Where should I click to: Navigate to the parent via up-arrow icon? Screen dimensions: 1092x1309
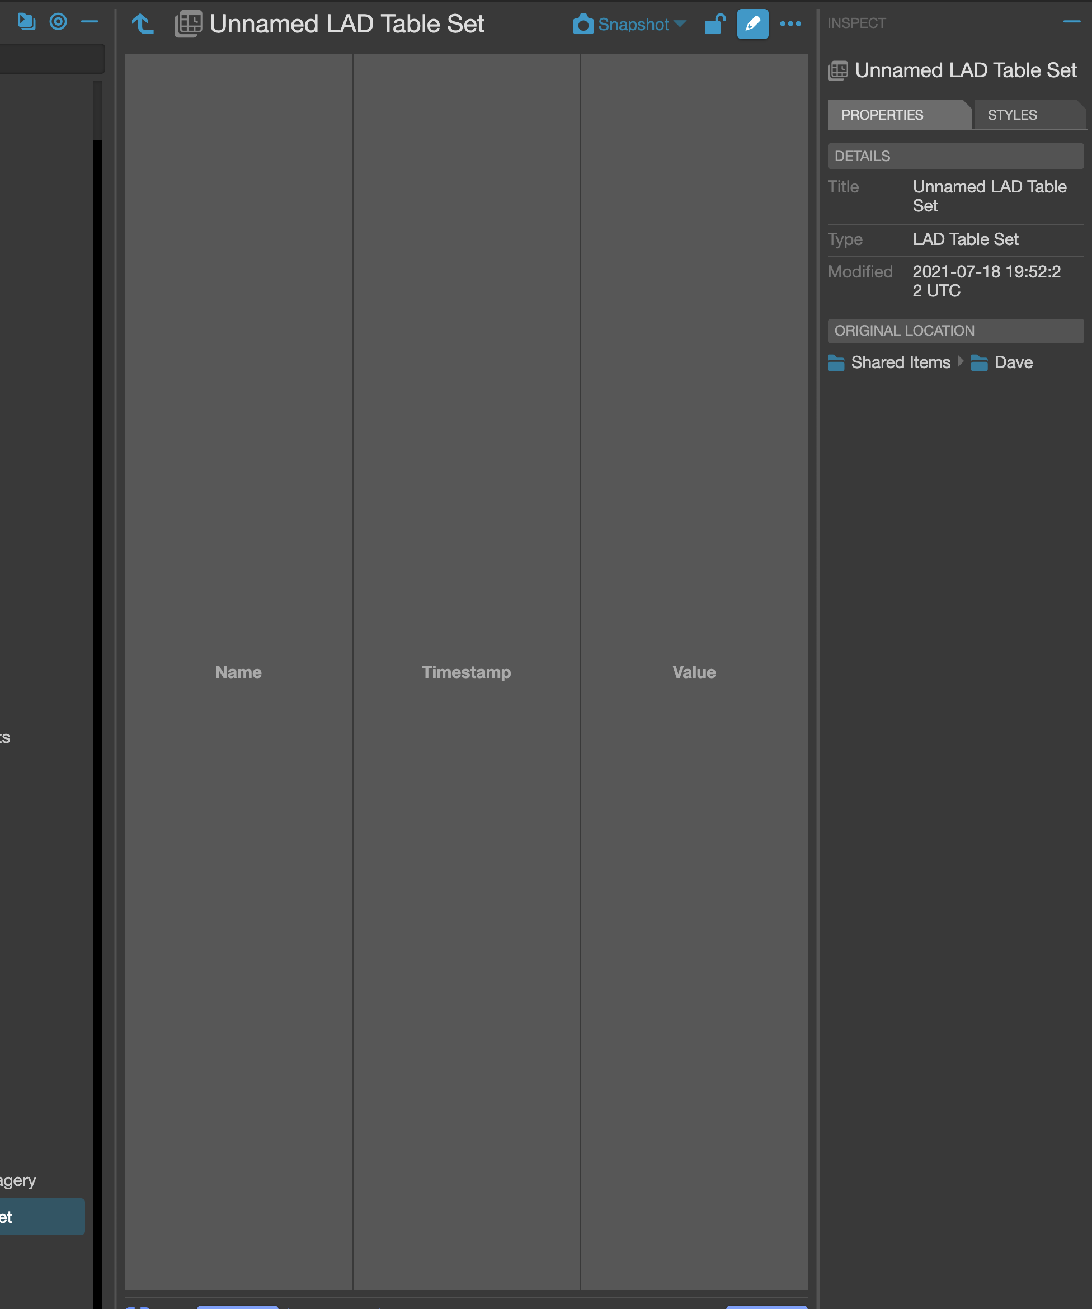coord(142,23)
